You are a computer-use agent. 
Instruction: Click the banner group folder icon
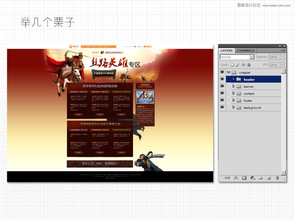[x=239, y=86]
